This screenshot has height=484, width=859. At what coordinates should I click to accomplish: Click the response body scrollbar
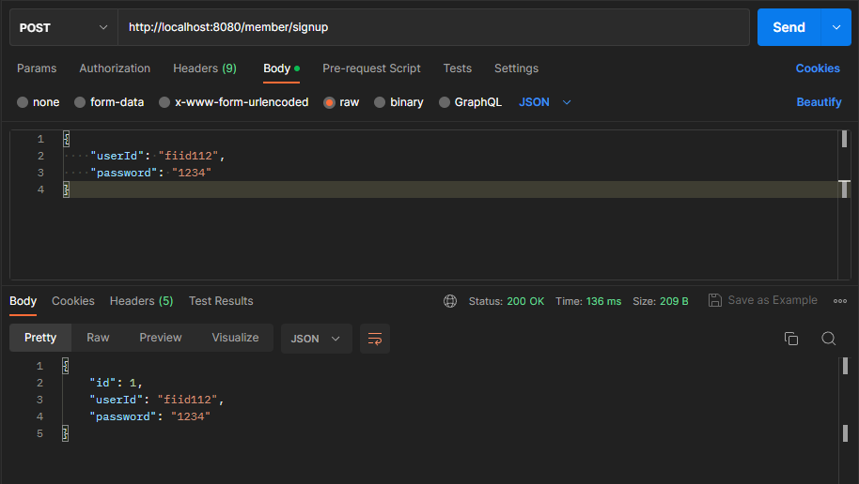pyautogui.click(x=845, y=420)
